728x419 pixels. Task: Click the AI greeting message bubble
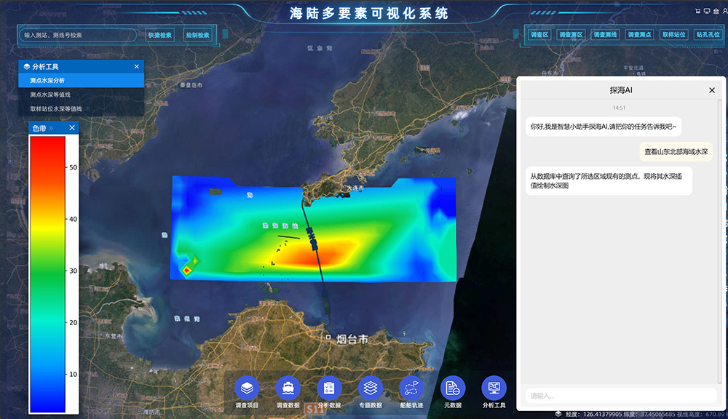point(603,127)
